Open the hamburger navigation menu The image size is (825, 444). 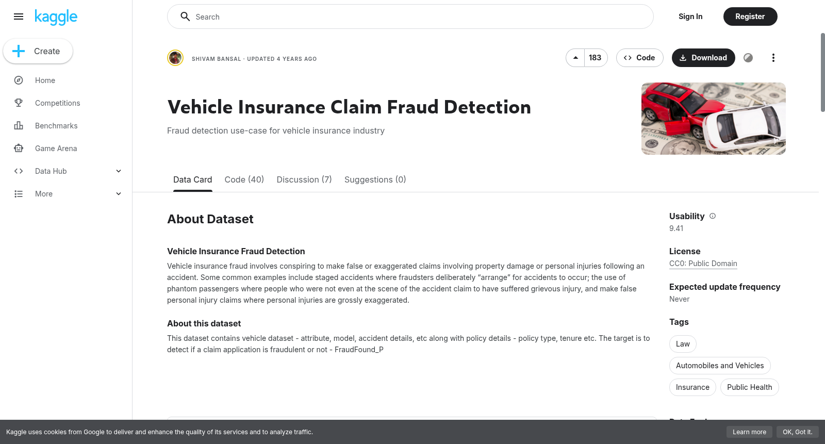19,17
